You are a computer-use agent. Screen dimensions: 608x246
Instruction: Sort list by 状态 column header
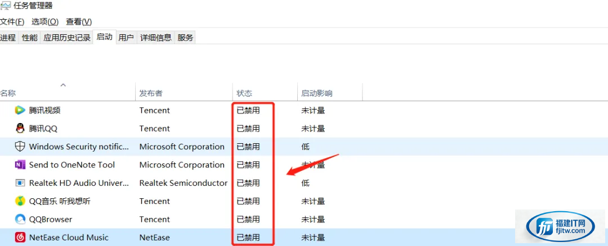point(244,93)
